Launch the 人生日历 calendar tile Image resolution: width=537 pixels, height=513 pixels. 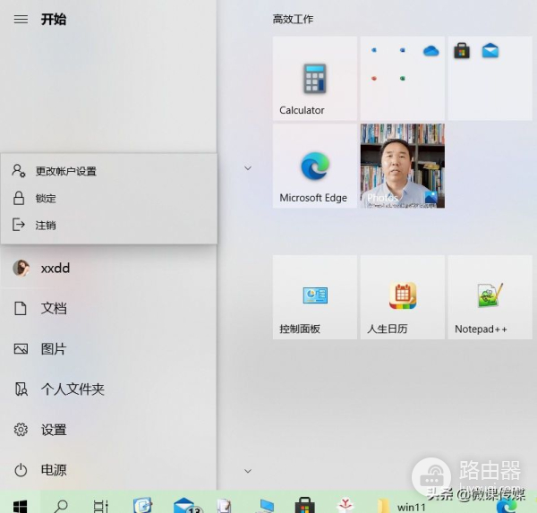point(403,297)
